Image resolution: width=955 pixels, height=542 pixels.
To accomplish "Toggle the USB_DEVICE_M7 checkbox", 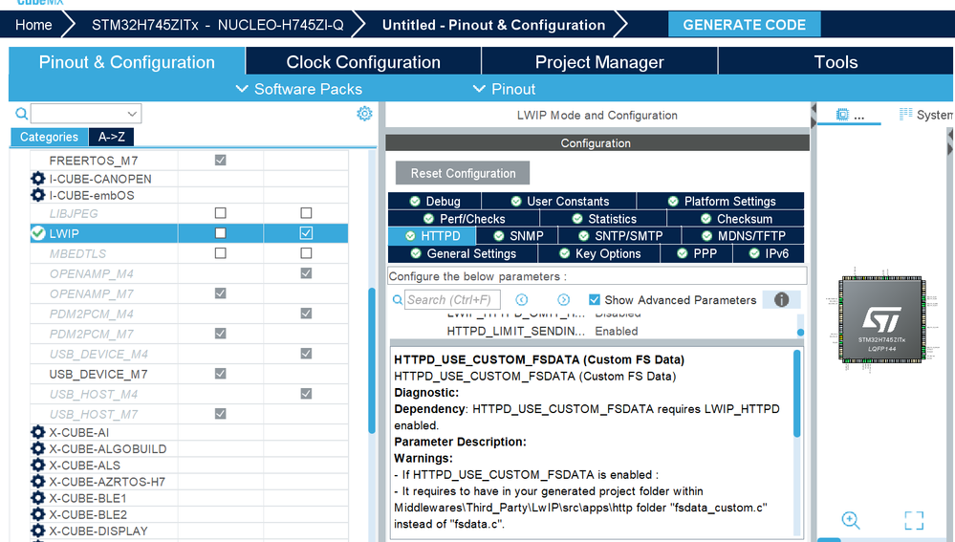I will click(221, 374).
